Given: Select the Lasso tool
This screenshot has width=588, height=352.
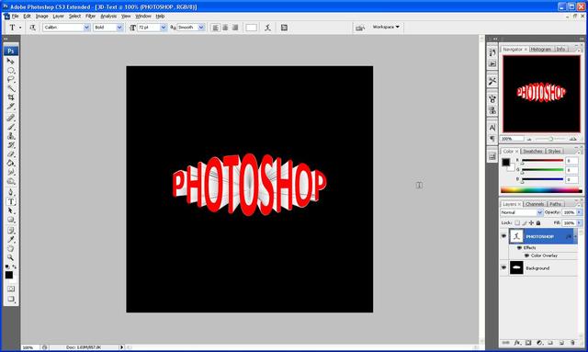Looking at the screenshot, I should click(11, 80).
